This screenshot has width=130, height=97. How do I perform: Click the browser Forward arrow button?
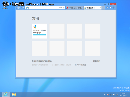pyautogui.click(x=23, y=8)
